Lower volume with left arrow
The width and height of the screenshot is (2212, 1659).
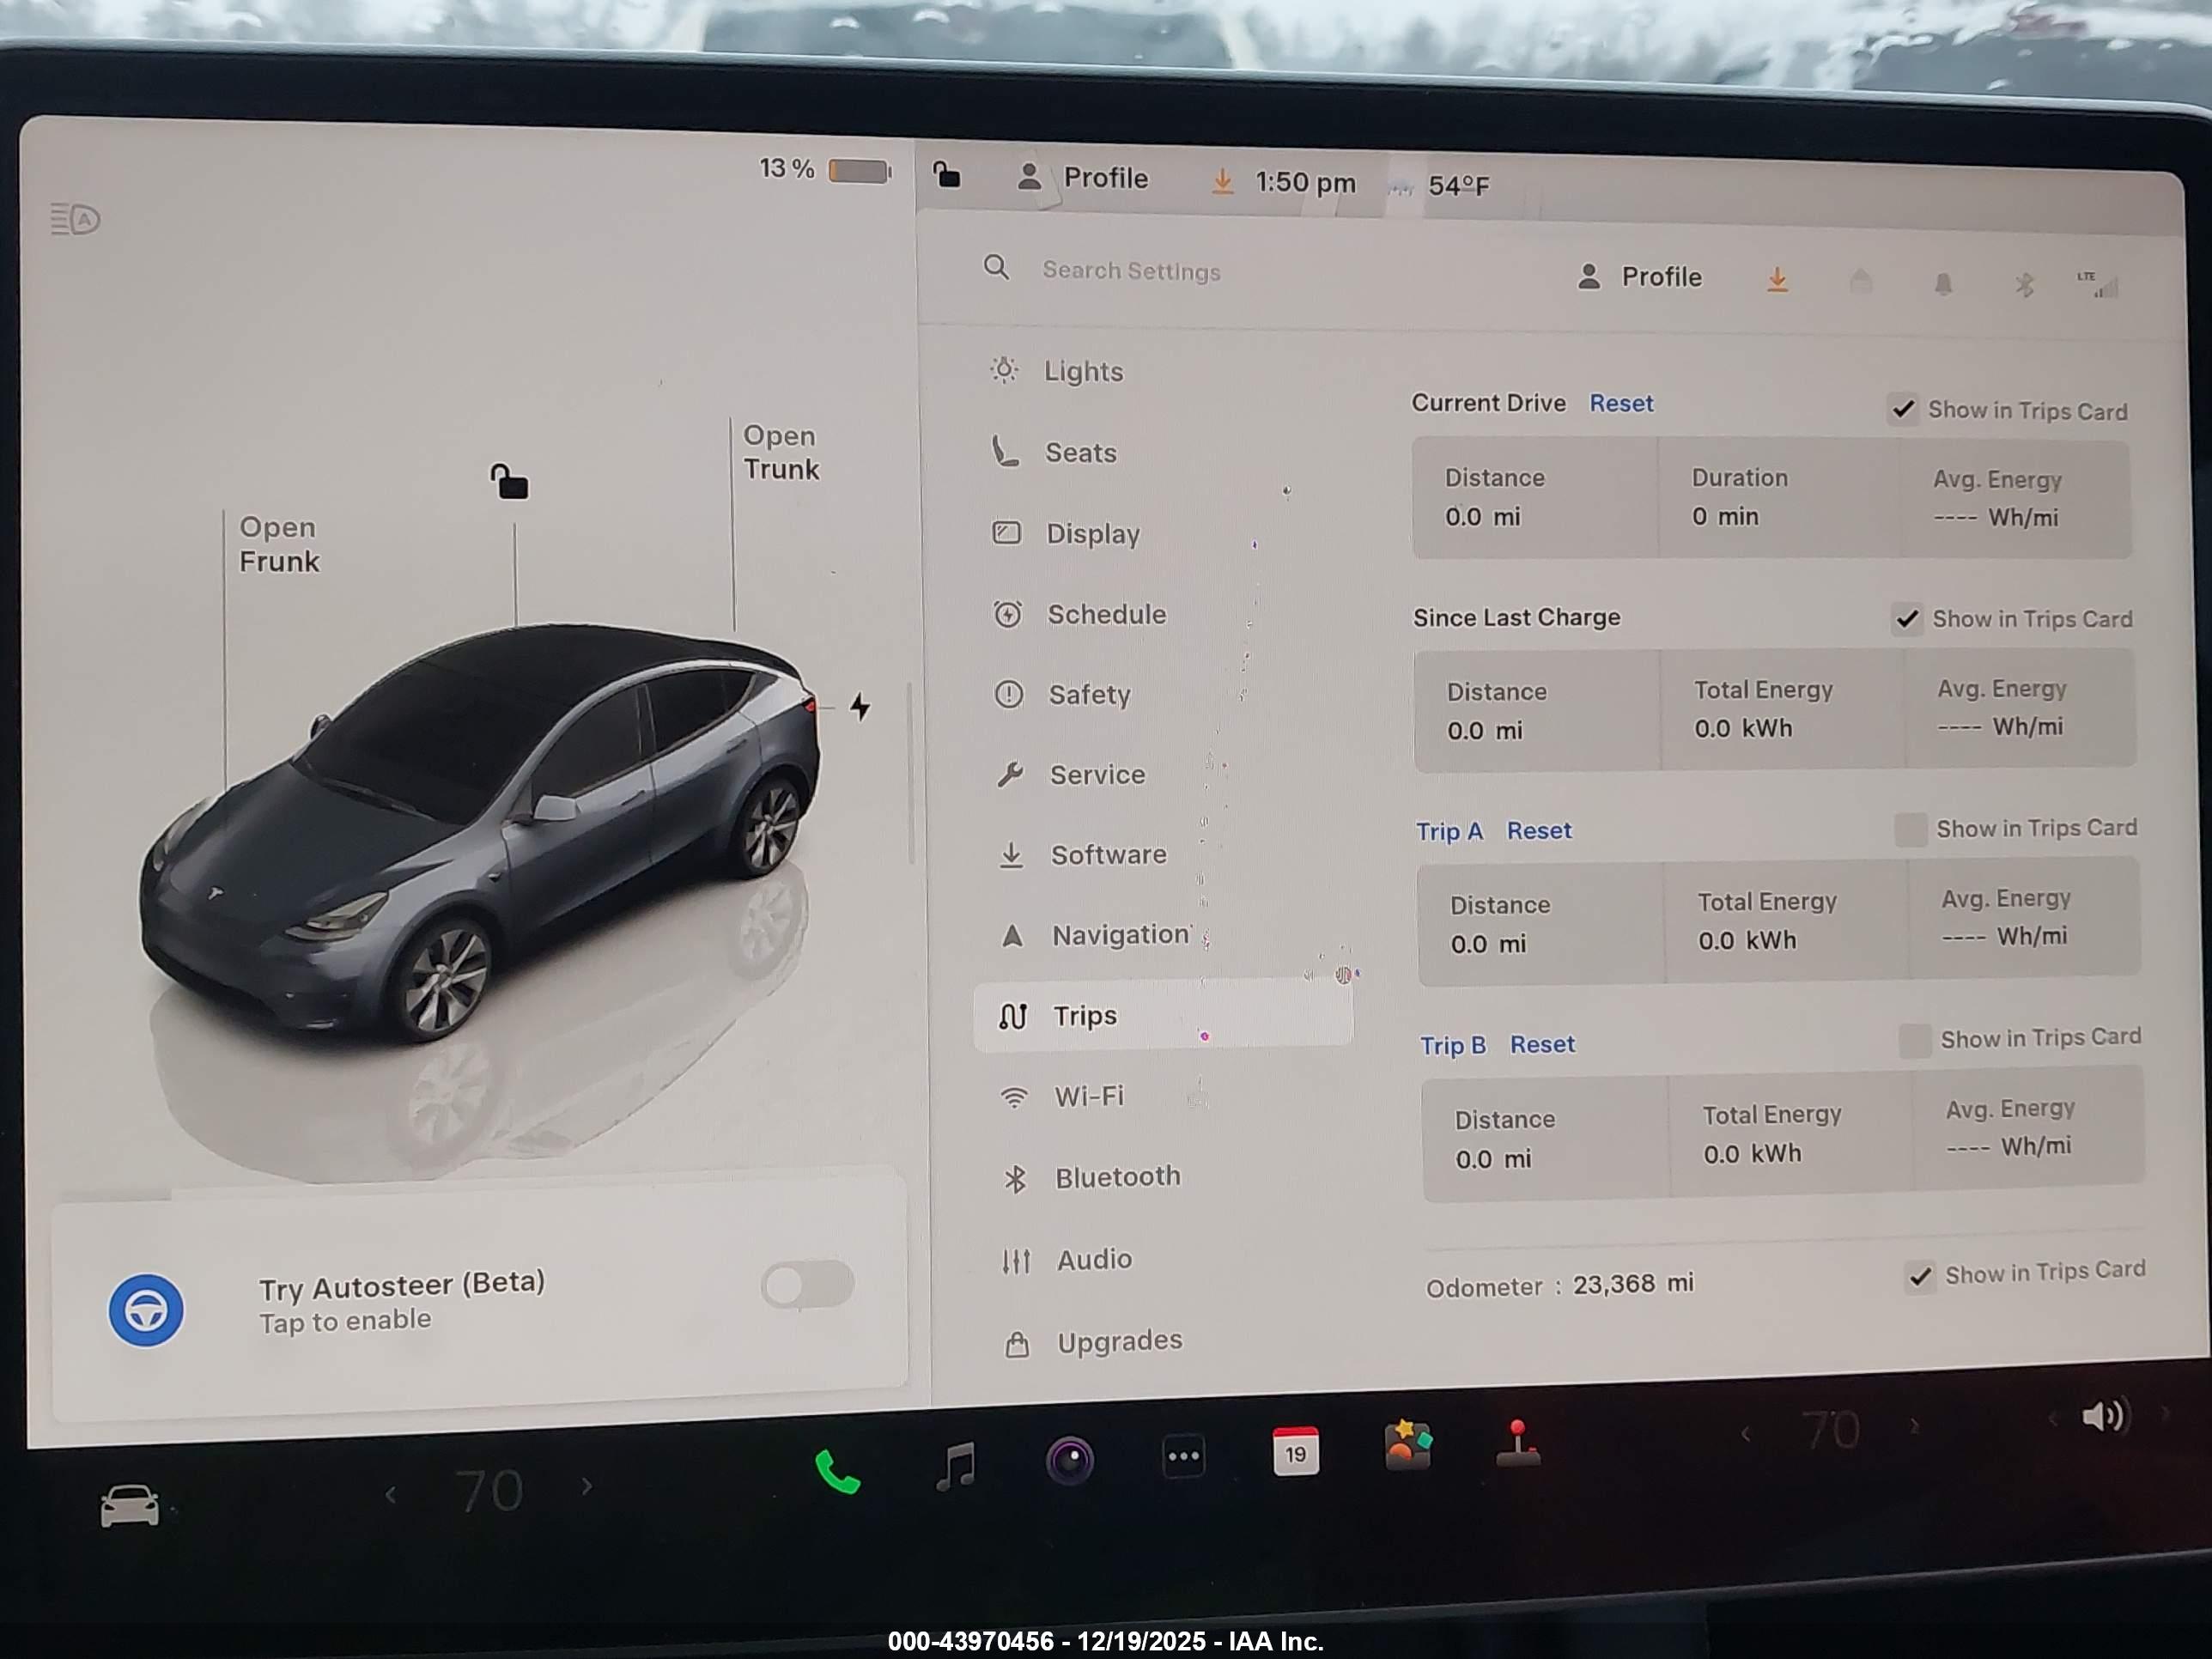pos(2053,1419)
